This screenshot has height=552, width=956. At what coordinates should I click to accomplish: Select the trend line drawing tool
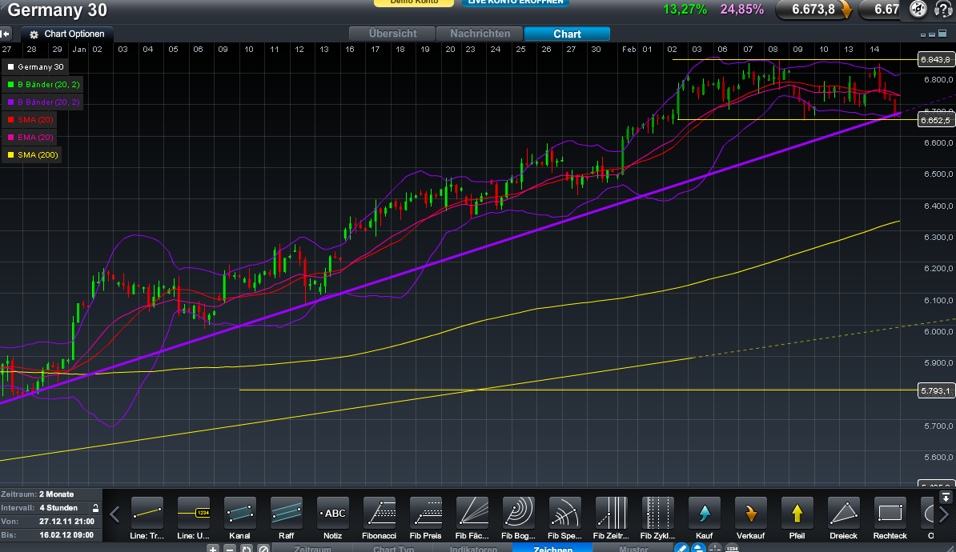pos(147,512)
